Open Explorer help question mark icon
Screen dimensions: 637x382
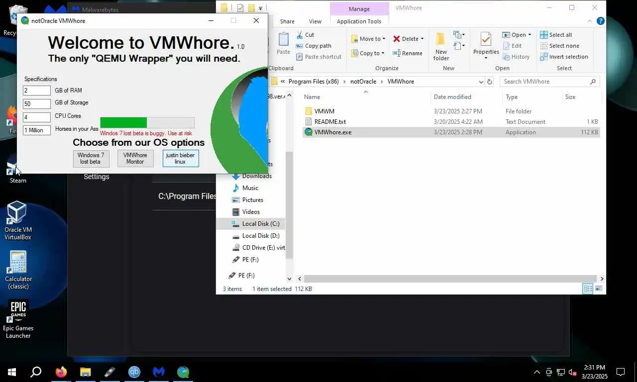coord(601,21)
